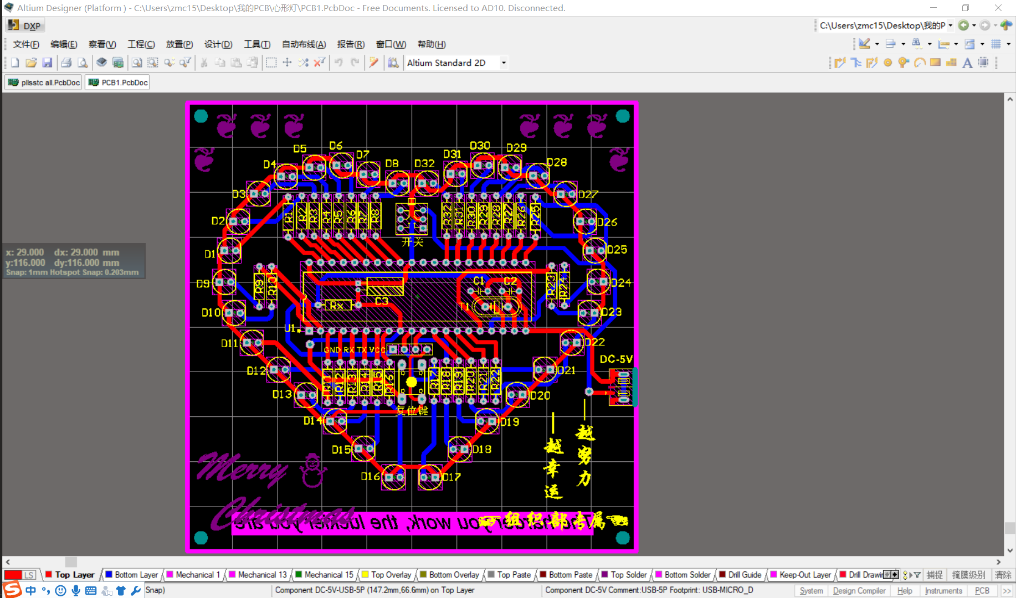This screenshot has height=598, width=1016.
Task: Click the 清除 clear button
Action: click(x=1003, y=575)
